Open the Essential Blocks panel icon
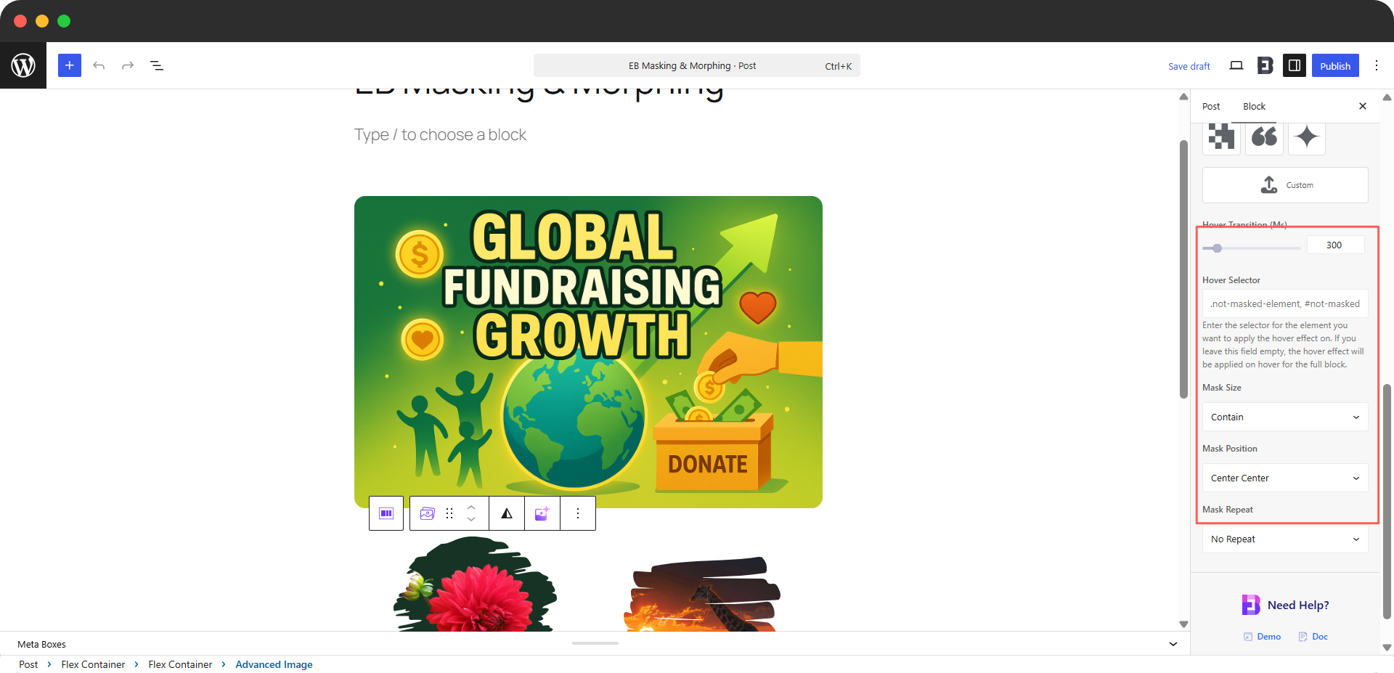Image resolution: width=1394 pixels, height=673 pixels. click(x=1265, y=65)
